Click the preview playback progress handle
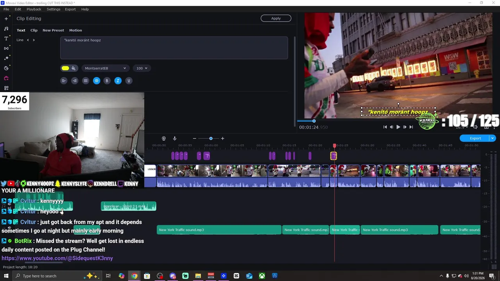 point(314,121)
